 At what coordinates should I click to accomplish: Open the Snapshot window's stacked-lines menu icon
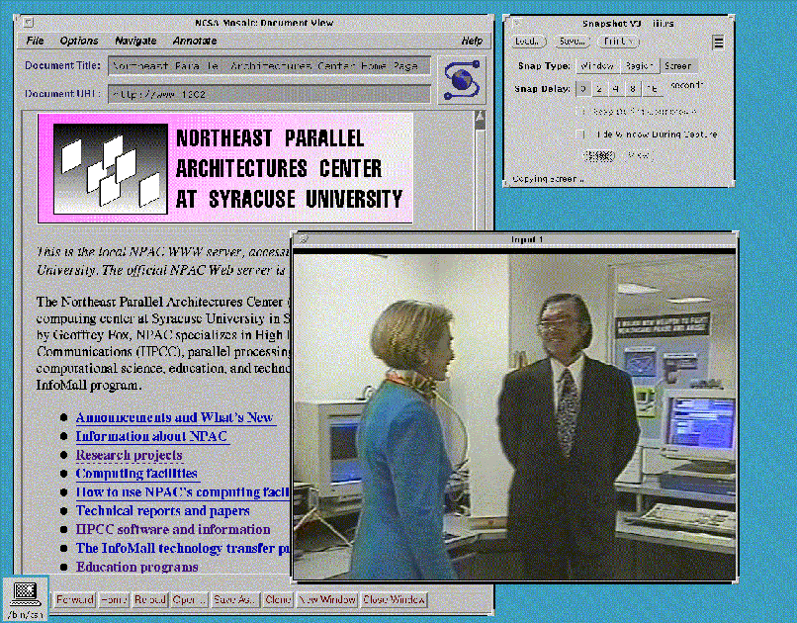tap(718, 43)
